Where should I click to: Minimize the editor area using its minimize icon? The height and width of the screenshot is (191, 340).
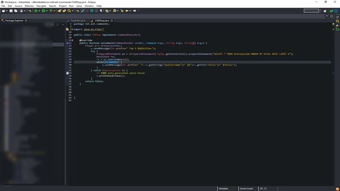(327, 16)
